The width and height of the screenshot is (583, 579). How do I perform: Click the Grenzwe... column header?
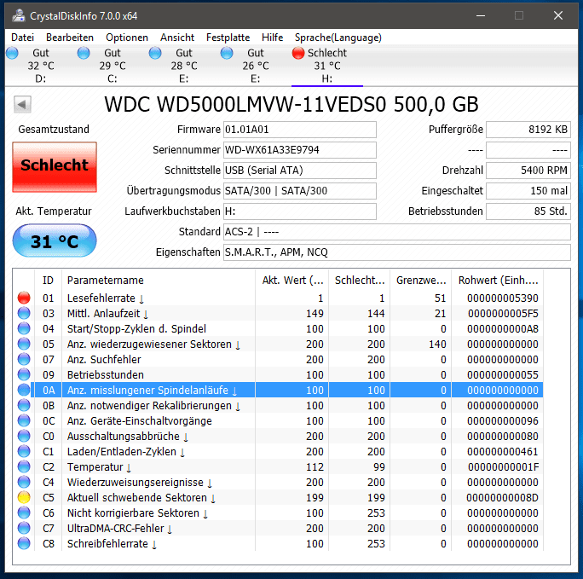click(420, 280)
